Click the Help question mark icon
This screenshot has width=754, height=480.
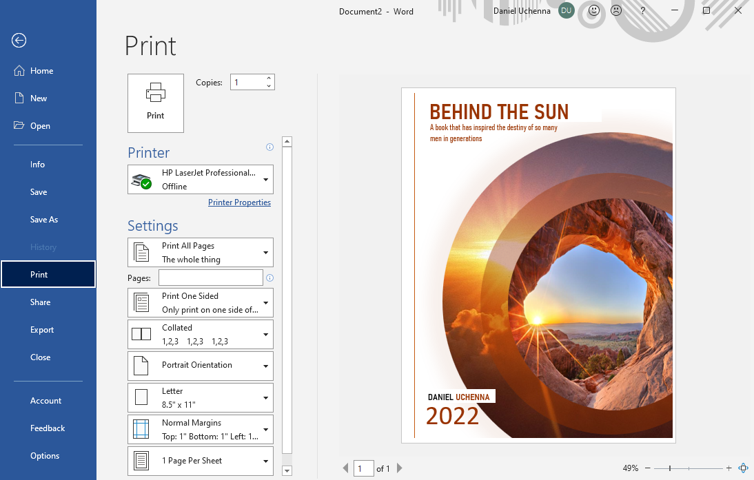tap(643, 11)
